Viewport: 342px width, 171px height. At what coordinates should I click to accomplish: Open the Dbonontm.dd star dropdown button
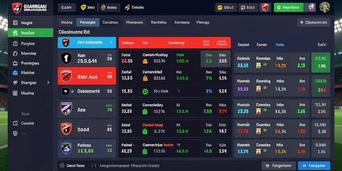[314, 22]
